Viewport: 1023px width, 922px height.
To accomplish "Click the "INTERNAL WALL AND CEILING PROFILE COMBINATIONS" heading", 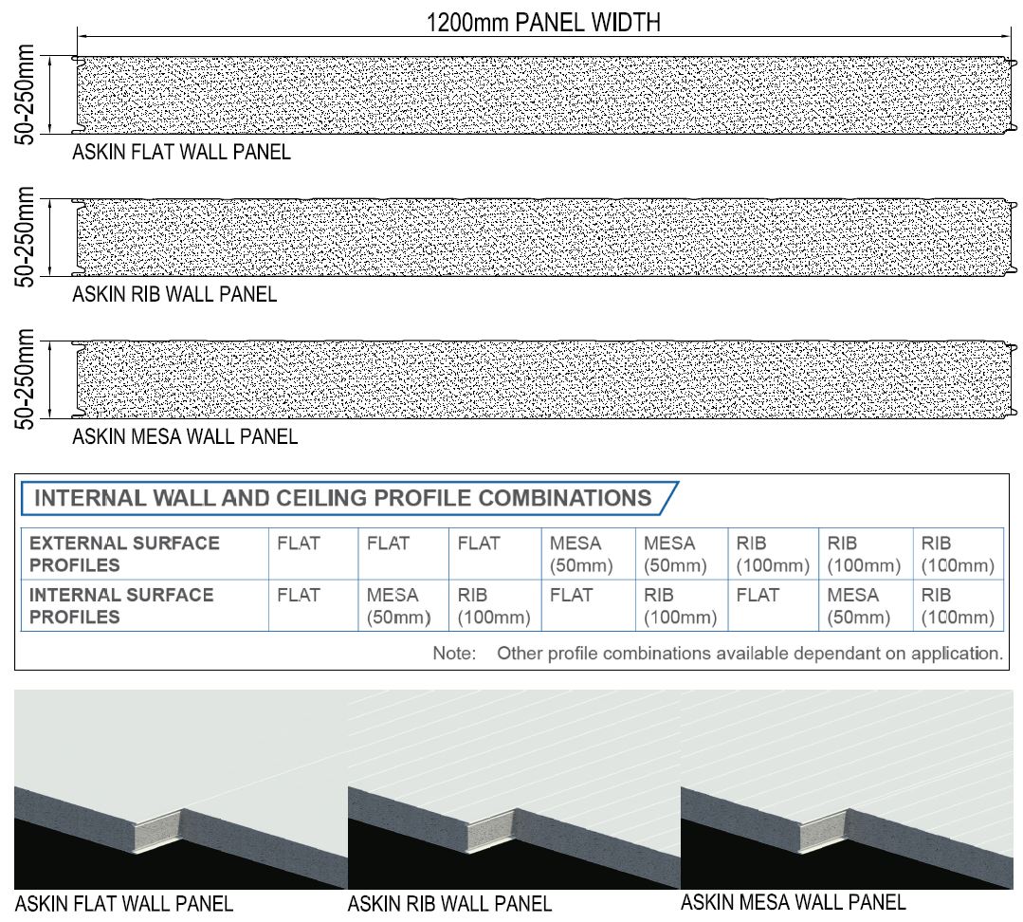I will 342,498.
